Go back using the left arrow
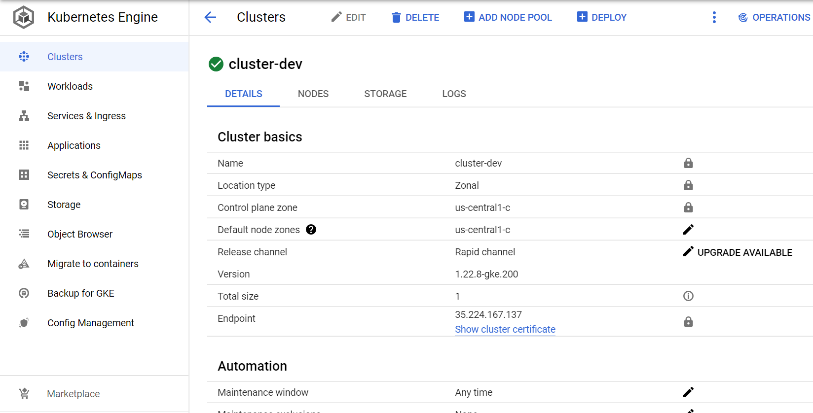Screen dimensions: 813x413 click(210, 17)
